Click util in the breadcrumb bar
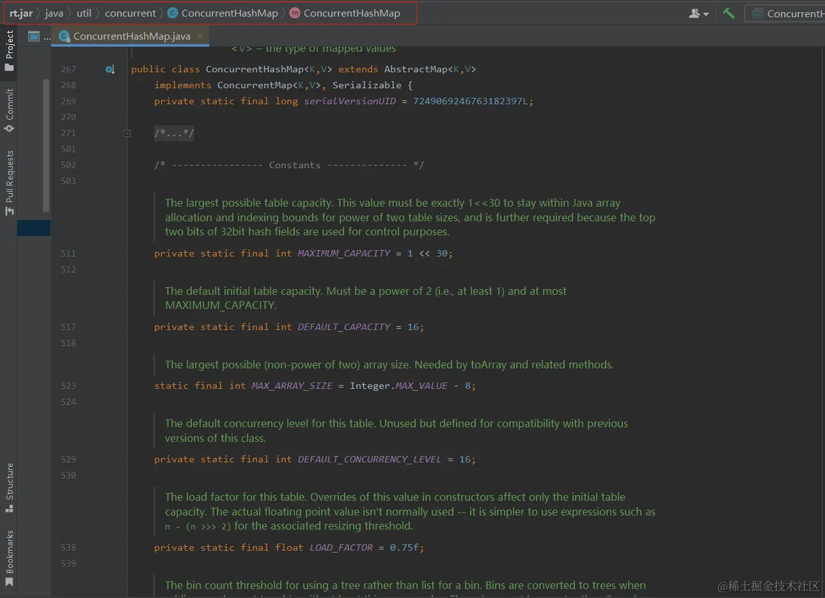 [x=84, y=13]
